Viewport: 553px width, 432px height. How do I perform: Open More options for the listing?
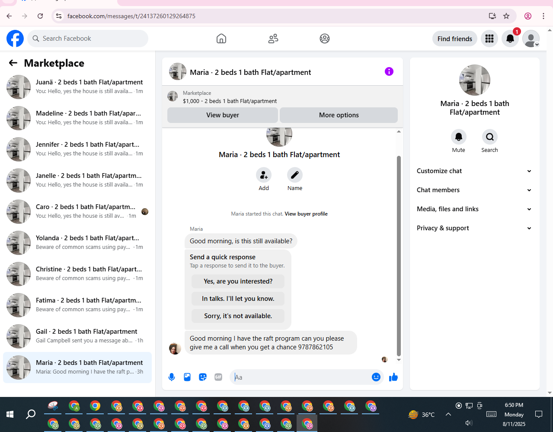(x=339, y=115)
